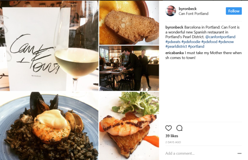Open the #pdxfoodie hashtag
248x160 pixels.
click(x=191, y=42)
